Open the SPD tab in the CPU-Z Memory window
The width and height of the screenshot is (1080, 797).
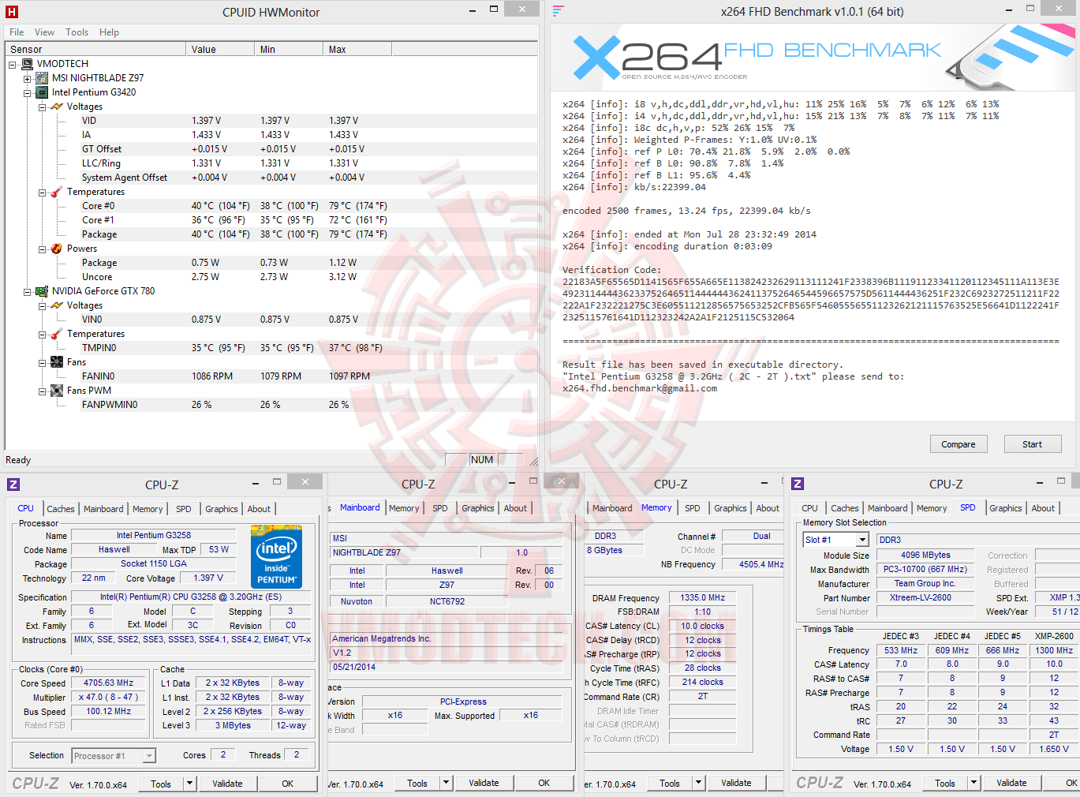(x=693, y=508)
